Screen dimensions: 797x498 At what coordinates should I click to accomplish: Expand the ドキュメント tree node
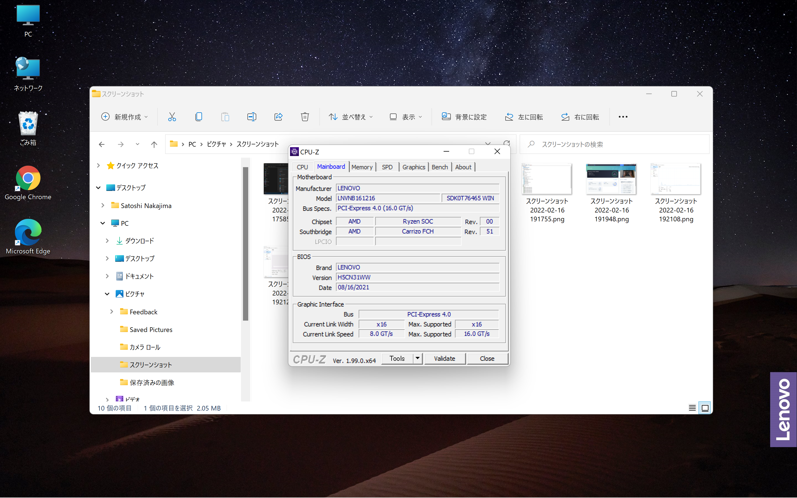107,276
